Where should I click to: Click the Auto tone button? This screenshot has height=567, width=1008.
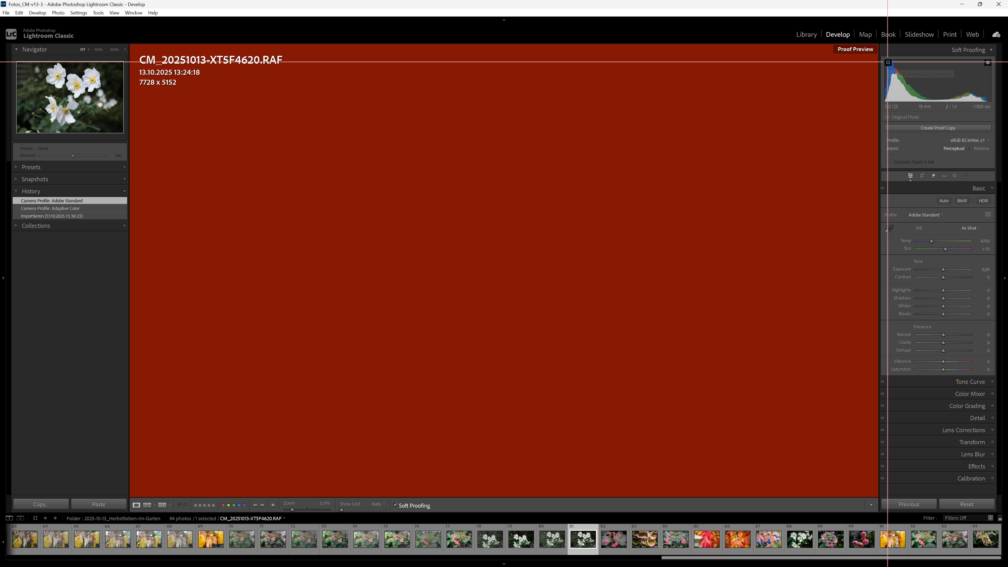coord(944,201)
